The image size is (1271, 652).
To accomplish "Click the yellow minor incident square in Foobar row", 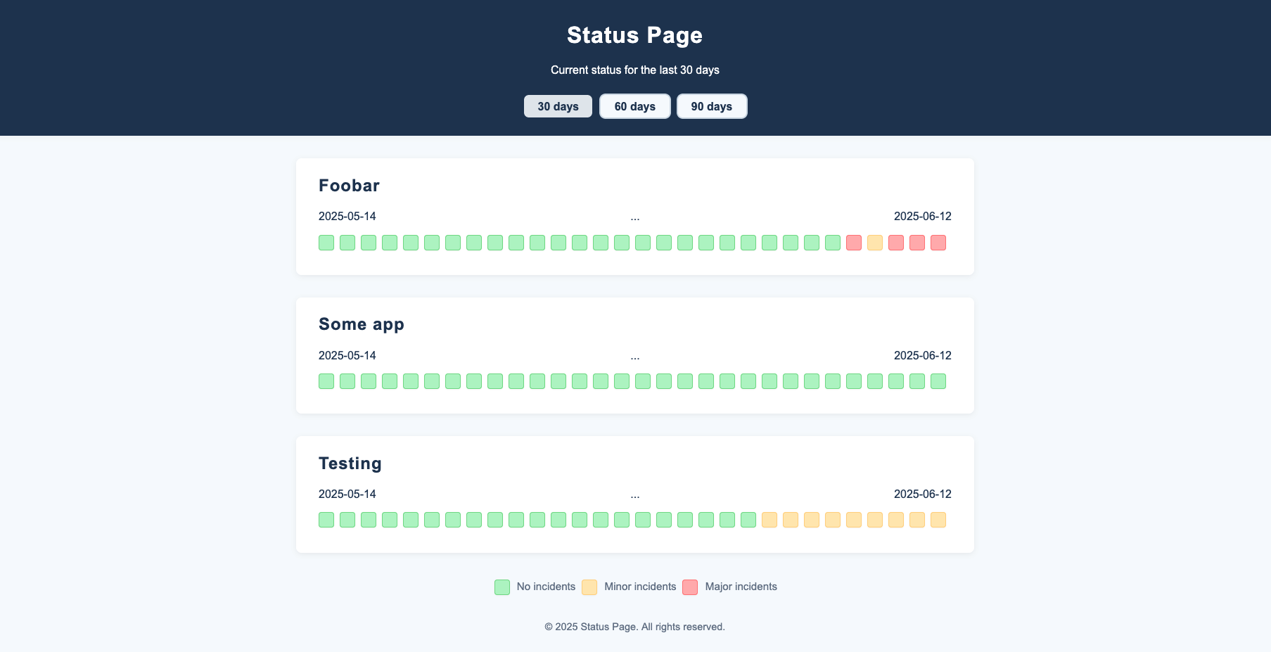I will [874, 242].
